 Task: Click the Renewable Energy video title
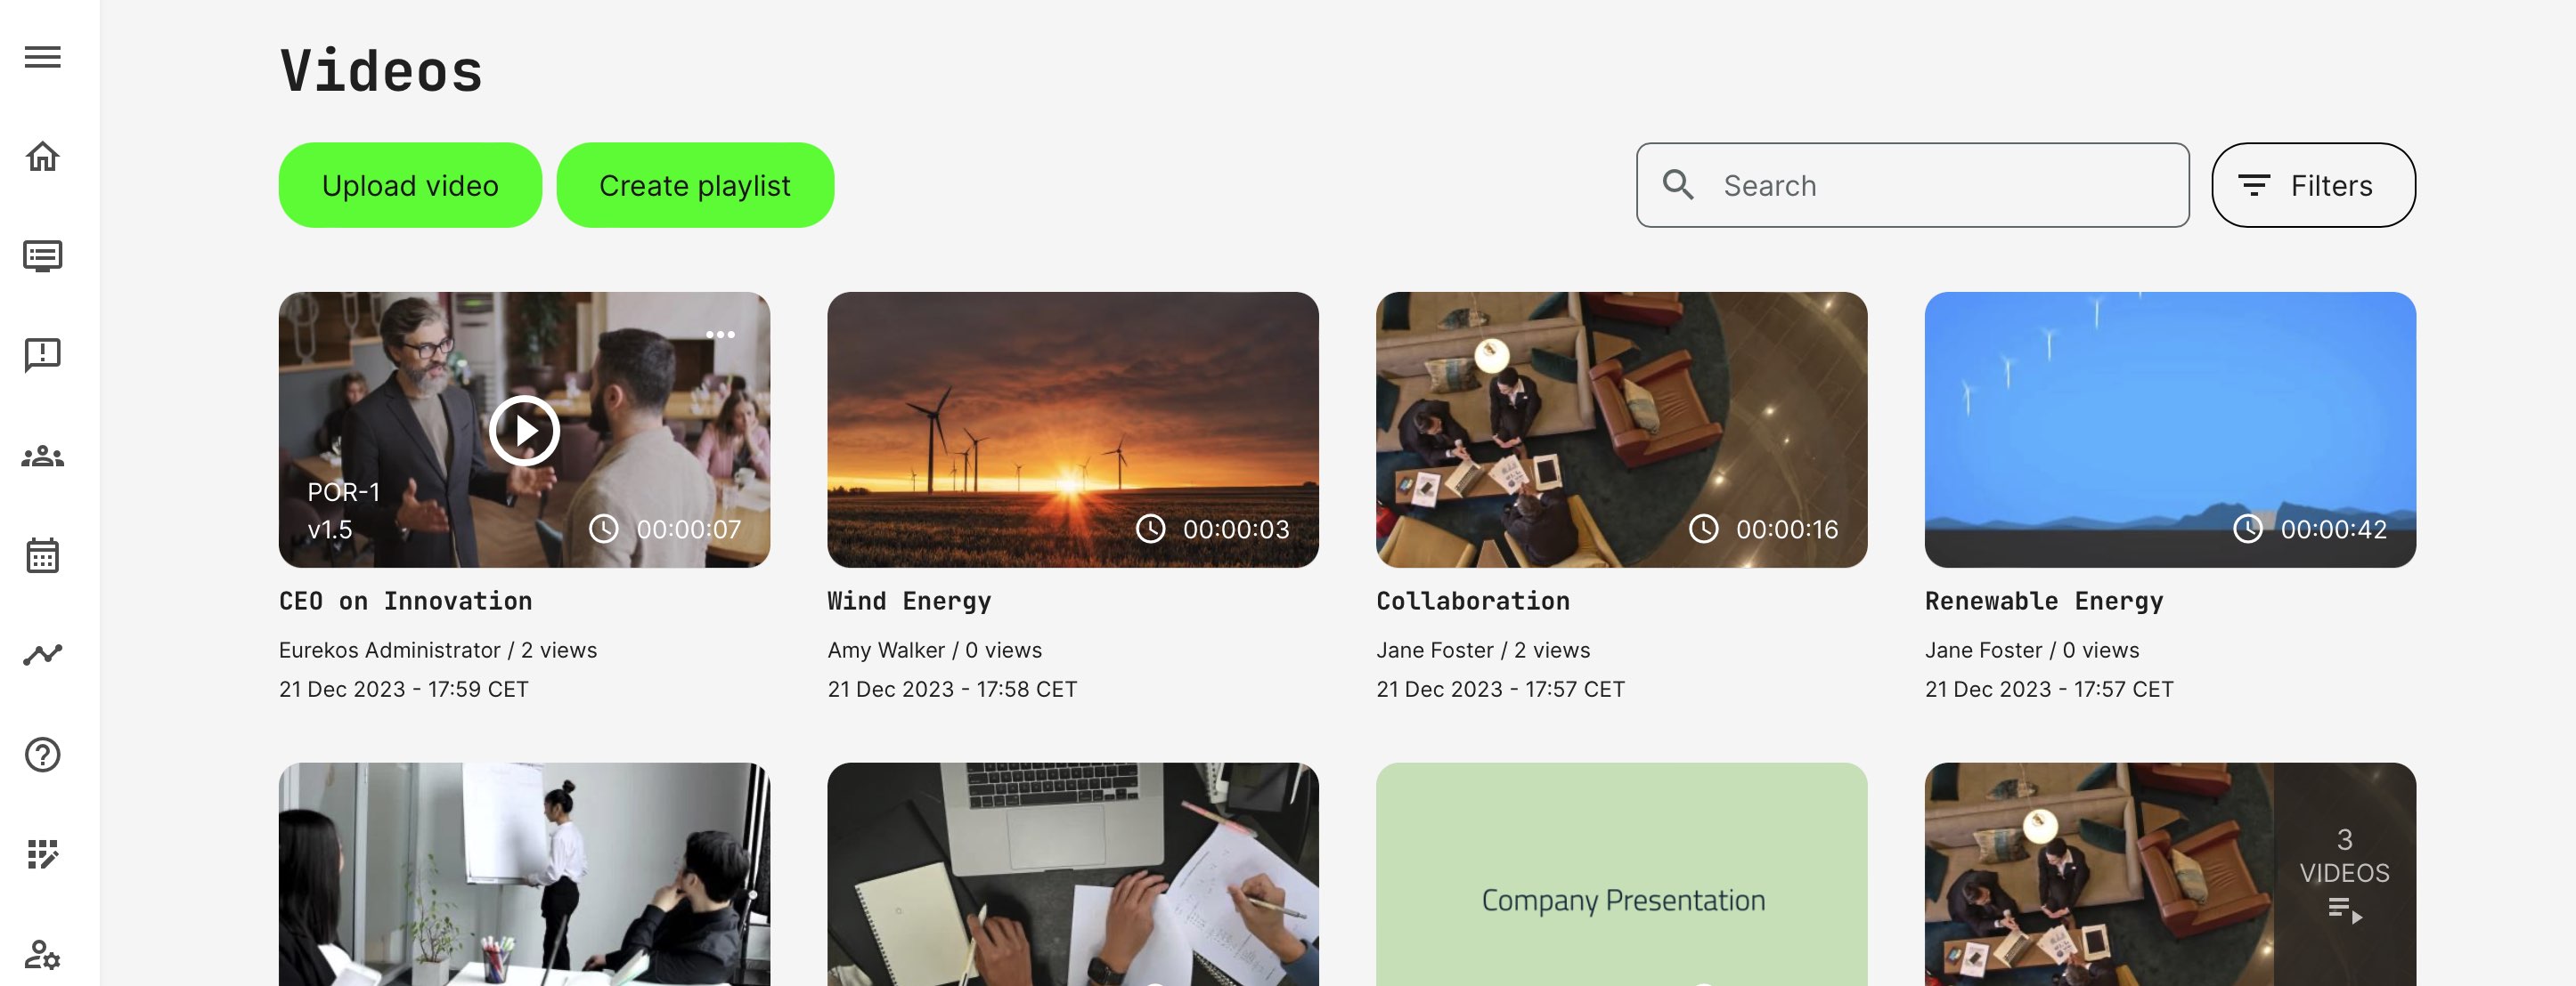click(x=2044, y=602)
